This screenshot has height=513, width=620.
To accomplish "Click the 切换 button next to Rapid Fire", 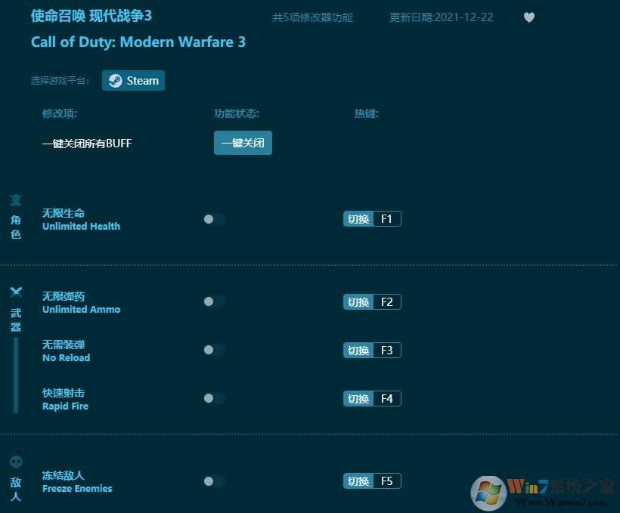I will (358, 398).
